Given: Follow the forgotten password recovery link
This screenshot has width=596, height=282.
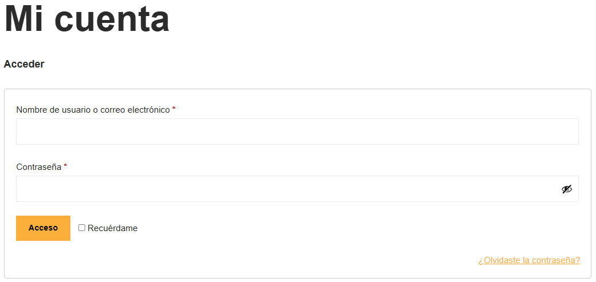Looking at the screenshot, I should pyautogui.click(x=529, y=260).
